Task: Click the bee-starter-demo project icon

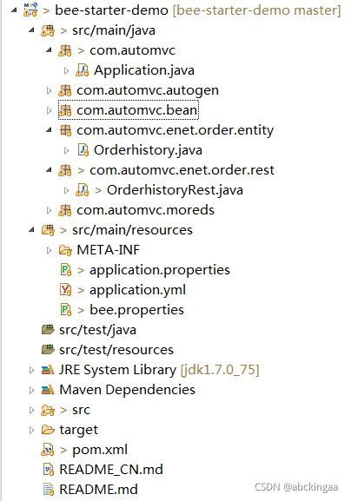Action: [30, 10]
